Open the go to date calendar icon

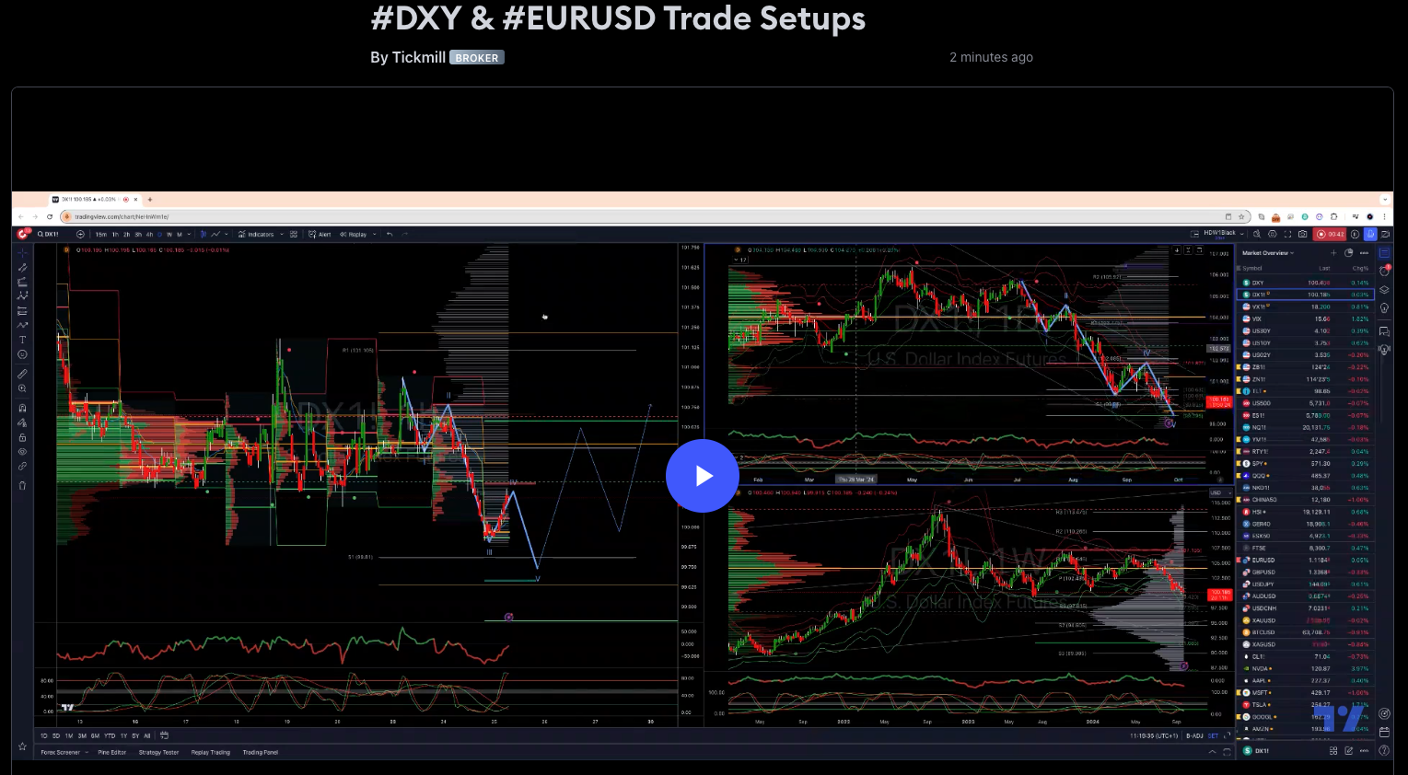tap(164, 735)
